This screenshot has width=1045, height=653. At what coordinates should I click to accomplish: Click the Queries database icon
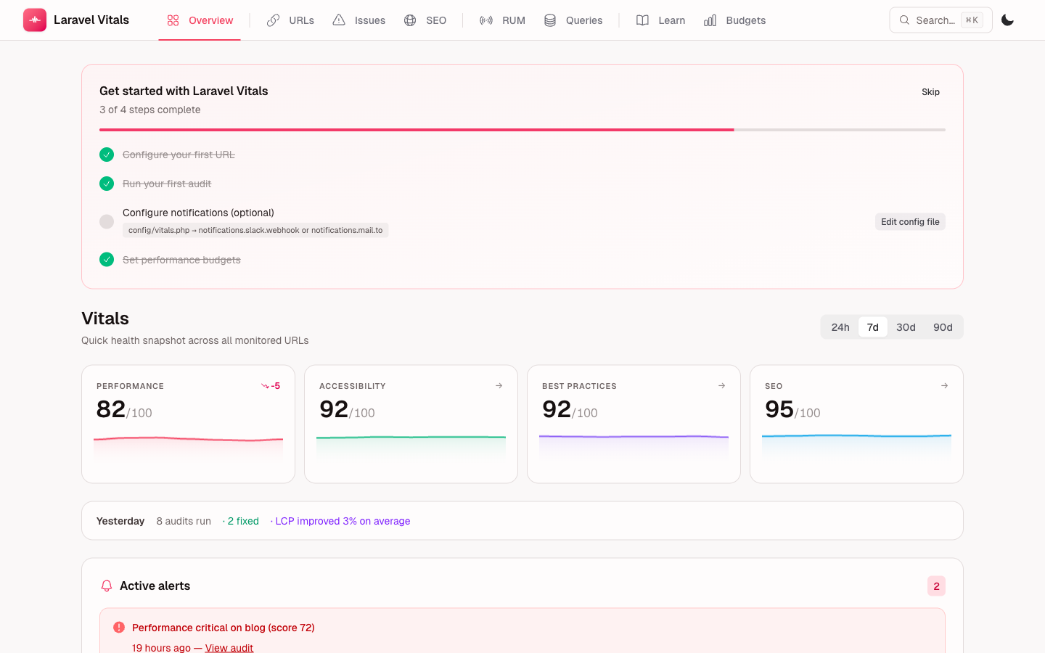(550, 20)
